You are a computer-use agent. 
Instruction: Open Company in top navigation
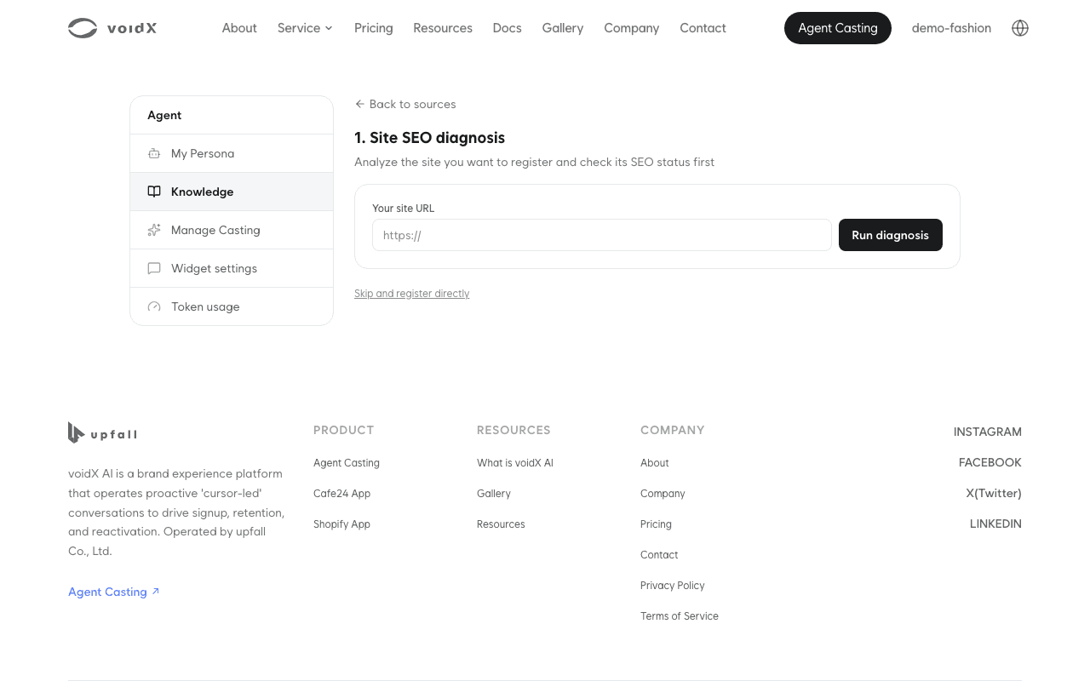point(632,28)
